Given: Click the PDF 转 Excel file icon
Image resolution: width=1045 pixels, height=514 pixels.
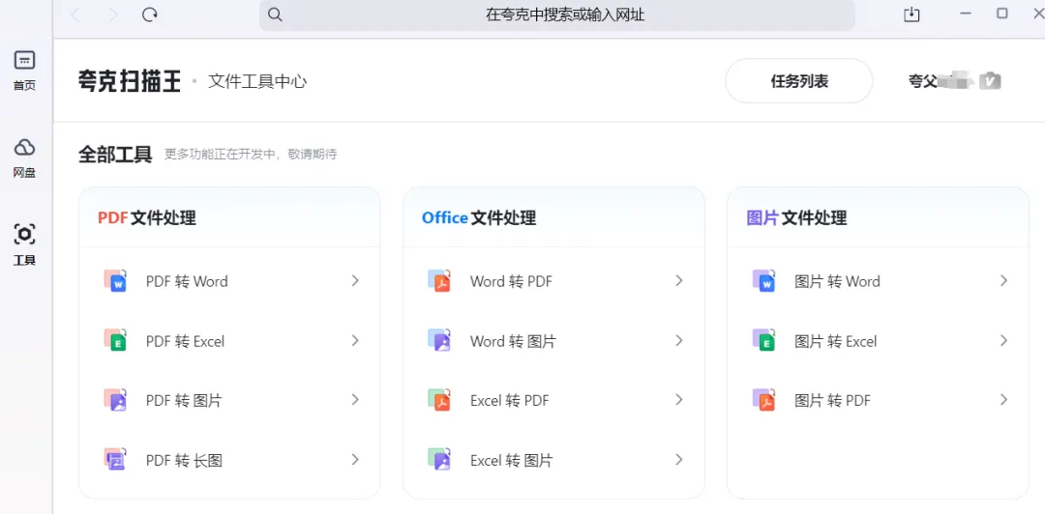Looking at the screenshot, I should 115,341.
